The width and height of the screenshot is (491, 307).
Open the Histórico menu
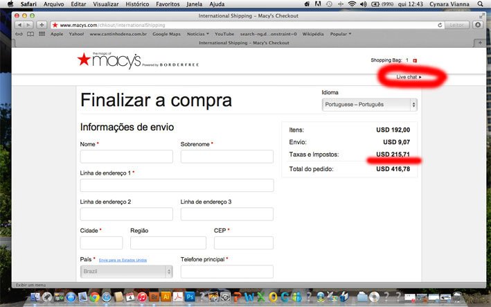coord(137,4)
